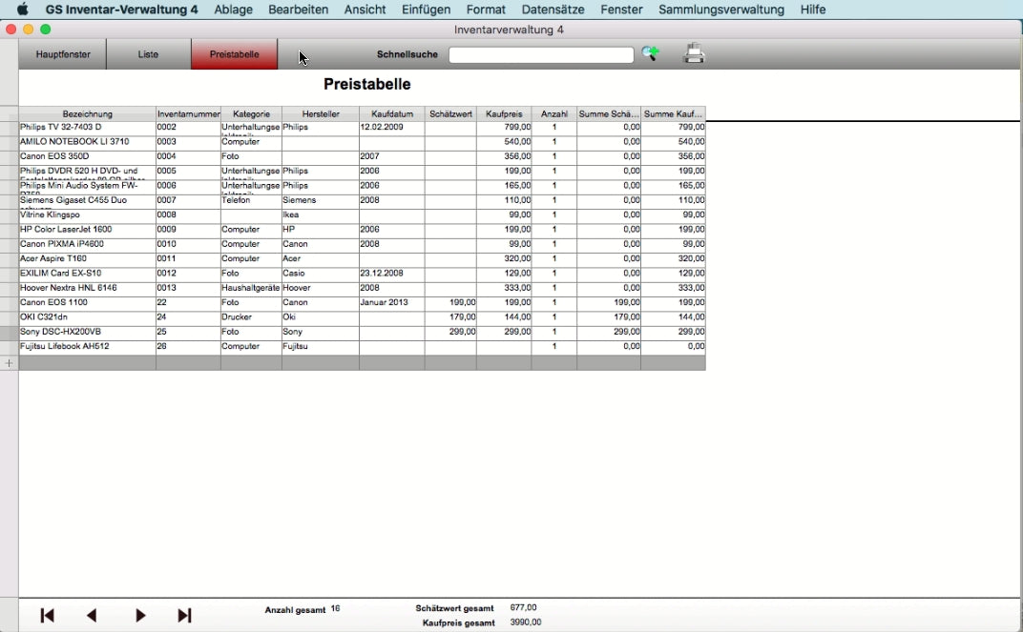Click Kaufdatum cell Januar 2013

[391, 303]
